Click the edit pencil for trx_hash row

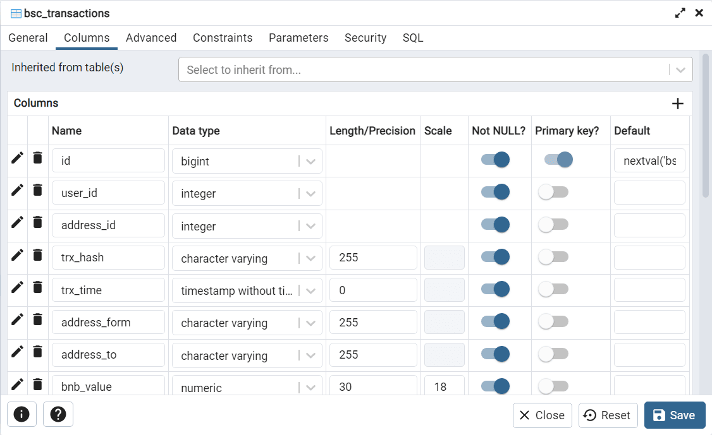(x=18, y=254)
